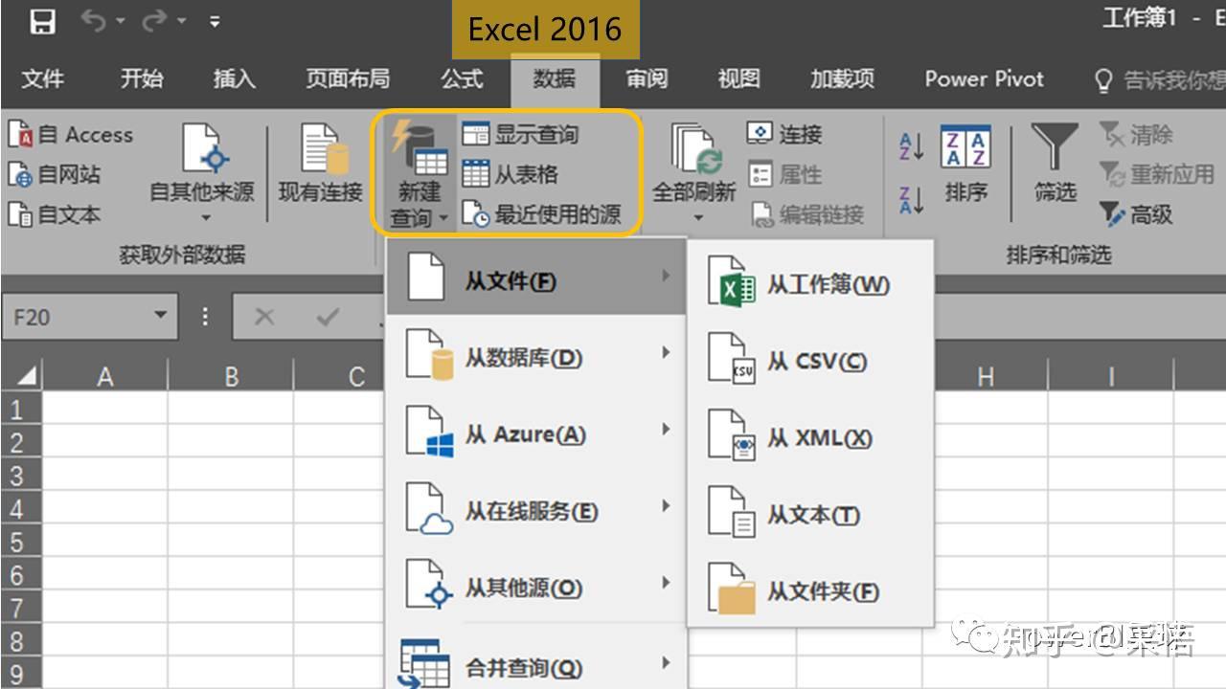Switch to the 插入 ribbon tab

coord(234,79)
